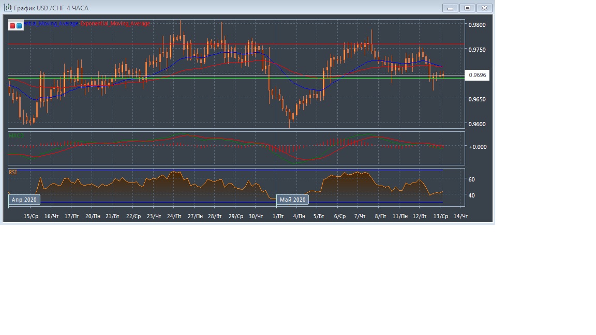Click the blue square chart button

click(19, 25)
